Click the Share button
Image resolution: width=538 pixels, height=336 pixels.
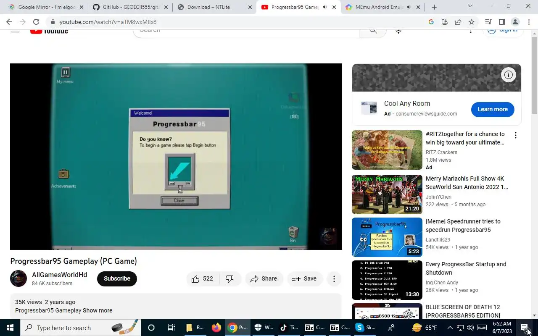point(264,278)
